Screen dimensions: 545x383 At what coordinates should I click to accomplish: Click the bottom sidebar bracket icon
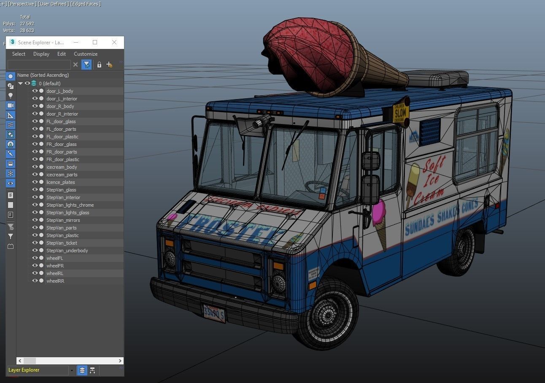click(x=11, y=246)
